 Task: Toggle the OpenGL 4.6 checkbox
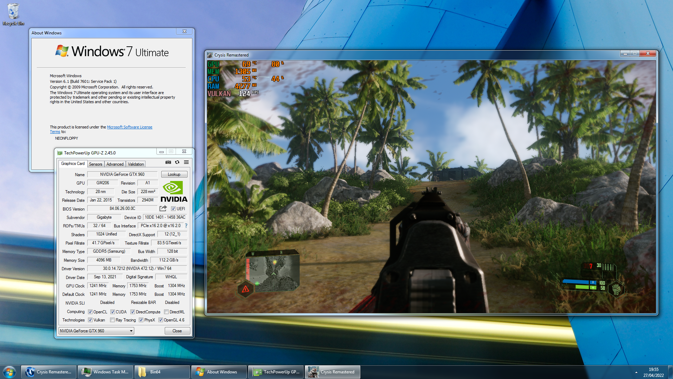161,320
